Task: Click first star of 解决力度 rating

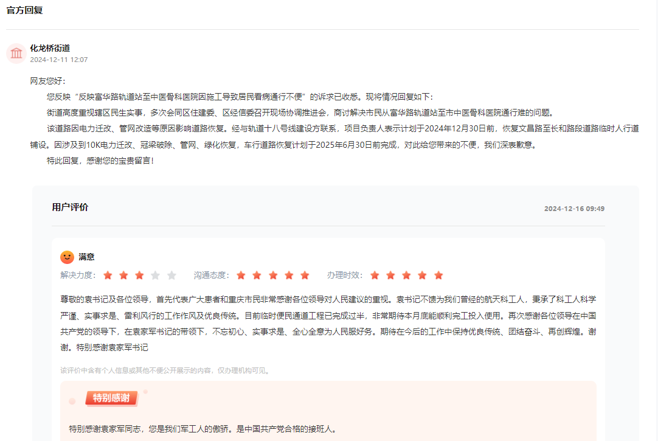Action: 108,276
